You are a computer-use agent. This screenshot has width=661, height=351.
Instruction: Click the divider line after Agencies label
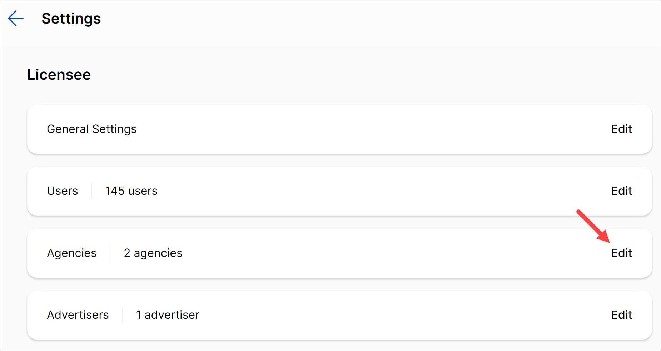110,253
